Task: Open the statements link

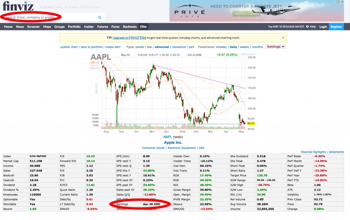Action: [x=336, y=152]
